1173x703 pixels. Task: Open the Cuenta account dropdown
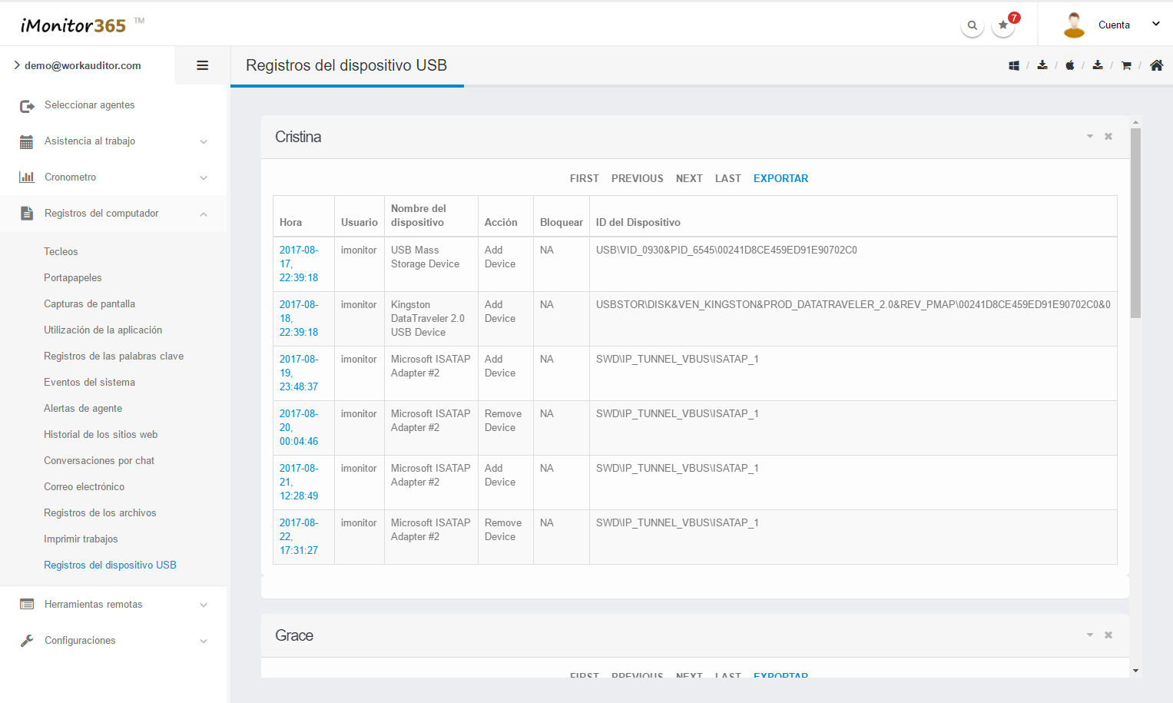(x=1114, y=25)
